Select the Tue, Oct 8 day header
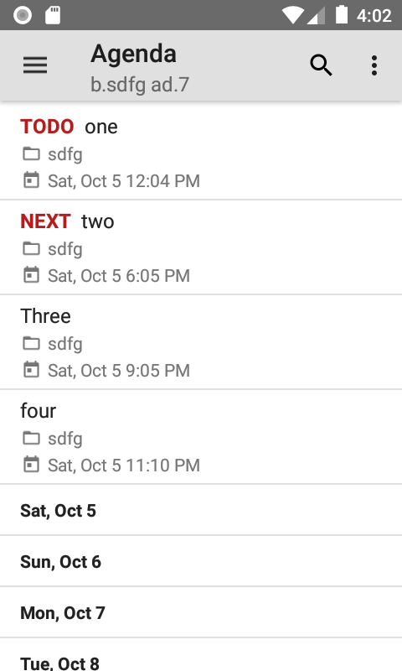Screen dimensions: 402x671 [x=201, y=655]
